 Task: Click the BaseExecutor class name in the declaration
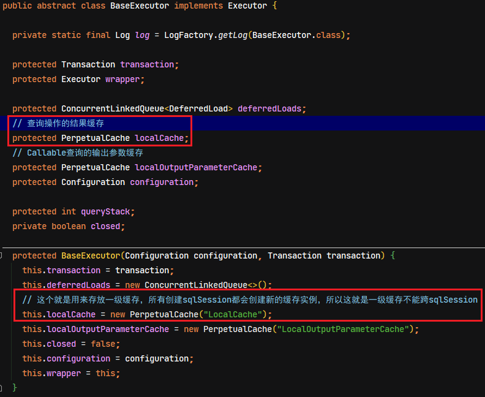pos(140,6)
